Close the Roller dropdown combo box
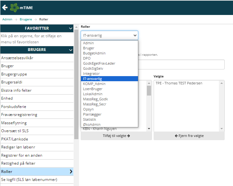Viewport: 233px width, 186px height. pos(109,35)
